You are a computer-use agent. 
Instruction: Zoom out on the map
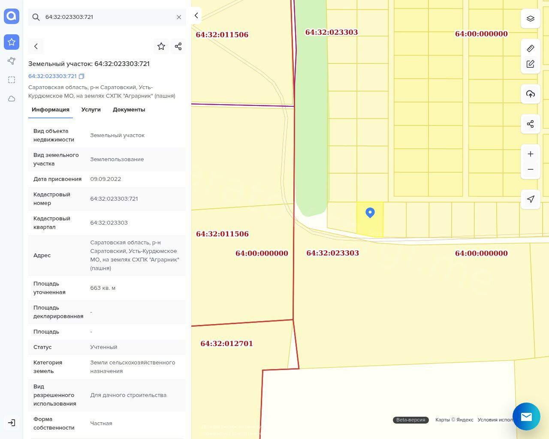click(531, 169)
